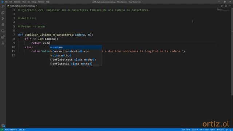Click 'len' in the if condition
The image size is (233, 131).
pyautogui.click(x=40, y=39)
